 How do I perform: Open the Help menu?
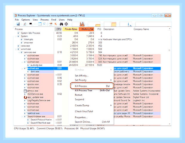[70, 20]
